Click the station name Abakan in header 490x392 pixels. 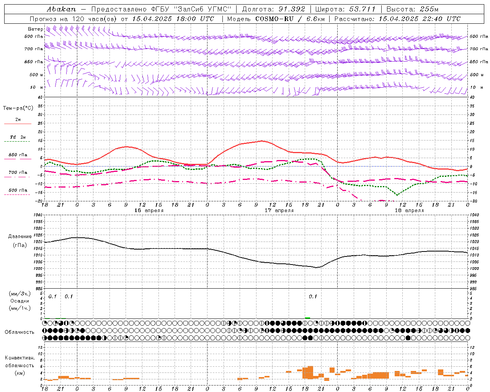61,9
